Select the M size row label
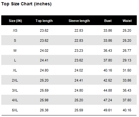The width and height of the screenshot is (139, 117). click(15, 51)
